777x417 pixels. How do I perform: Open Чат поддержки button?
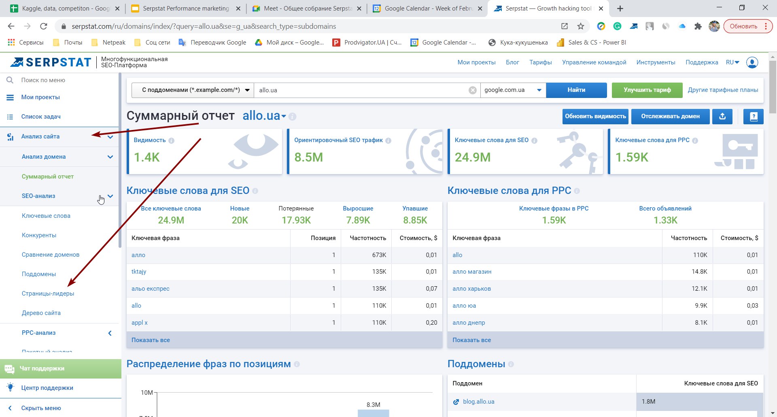point(61,368)
